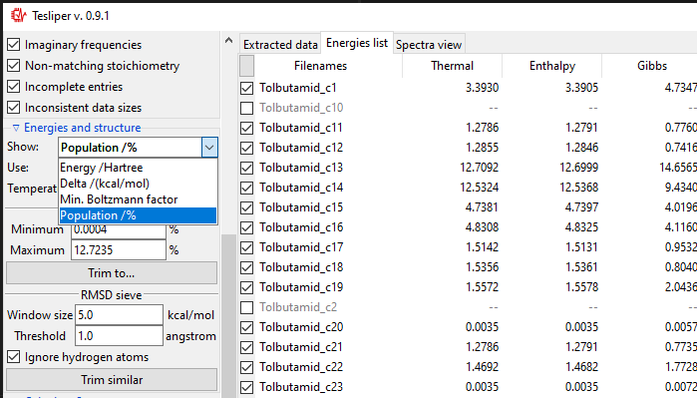
Task: Toggle Non-matching stoichiometry checkbox
Action: pyautogui.click(x=14, y=66)
